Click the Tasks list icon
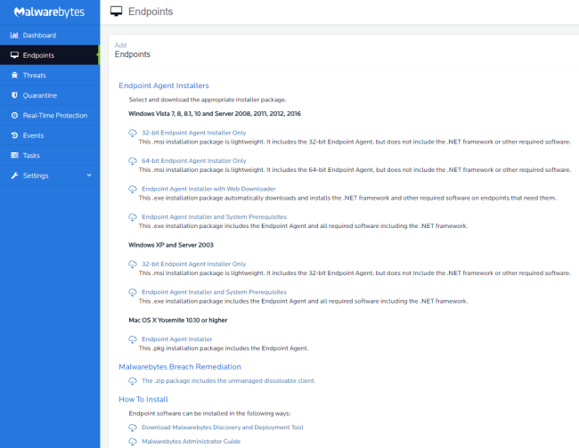 (x=14, y=155)
